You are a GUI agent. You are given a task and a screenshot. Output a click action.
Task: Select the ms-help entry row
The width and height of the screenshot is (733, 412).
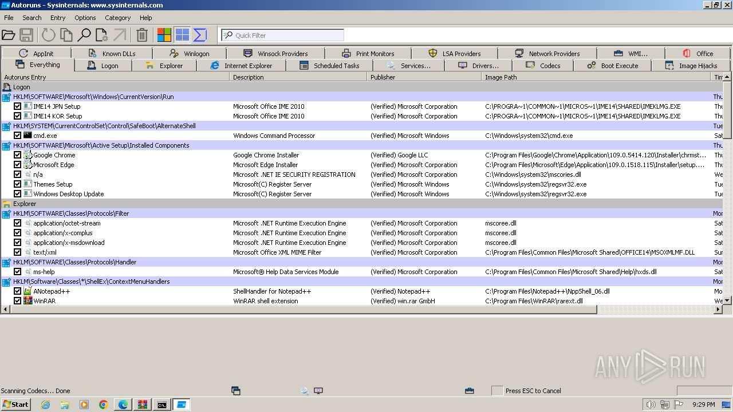362,272
